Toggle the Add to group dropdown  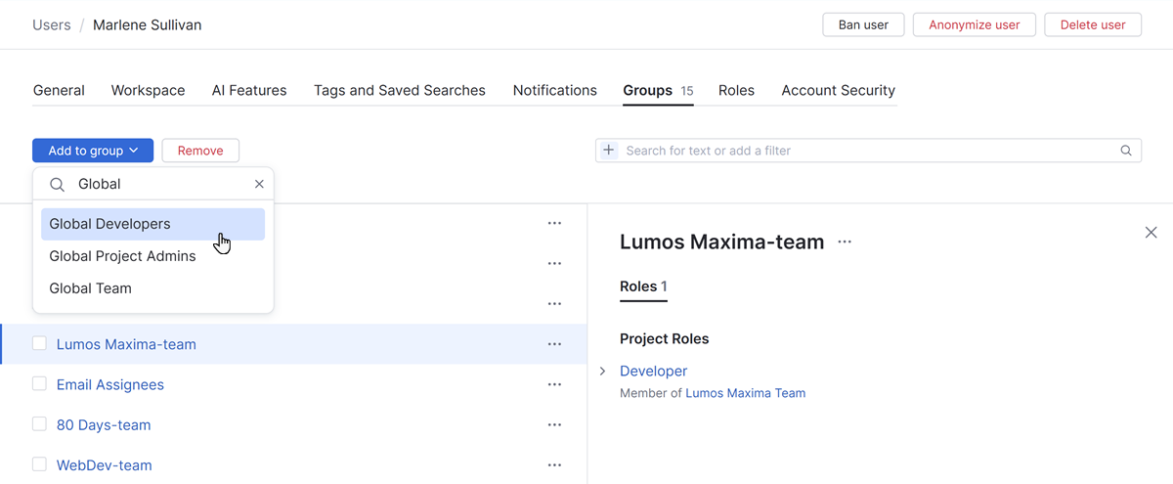[93, 151]
